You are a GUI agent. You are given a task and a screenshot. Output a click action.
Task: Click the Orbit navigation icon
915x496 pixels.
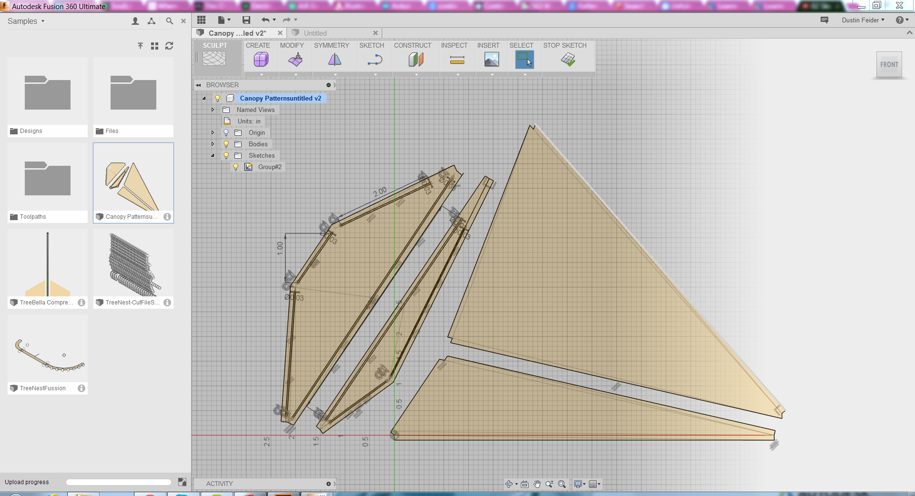click(x=509, y=484)
